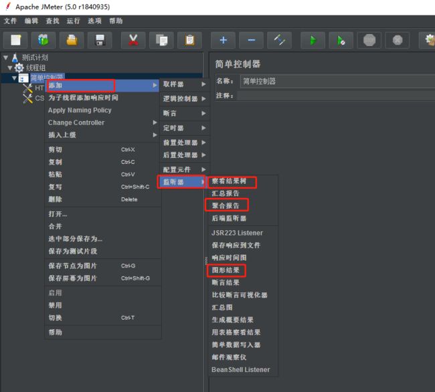Open the 帮助 menu in menu bar

(116, 21)
